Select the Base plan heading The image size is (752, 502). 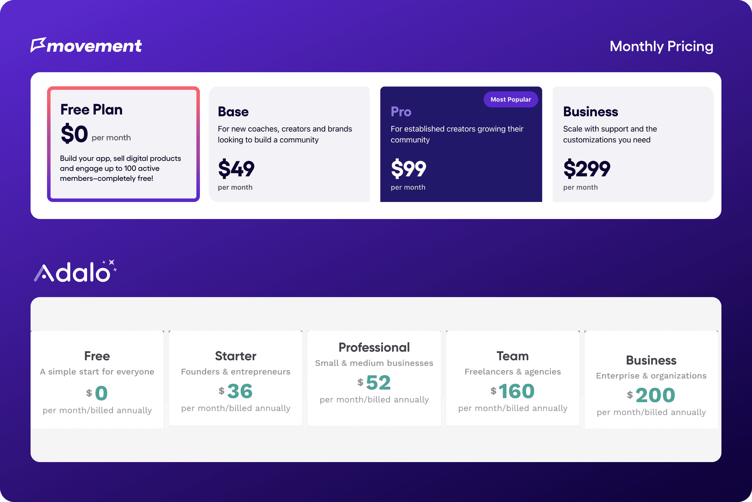click(x=233, y=112)
